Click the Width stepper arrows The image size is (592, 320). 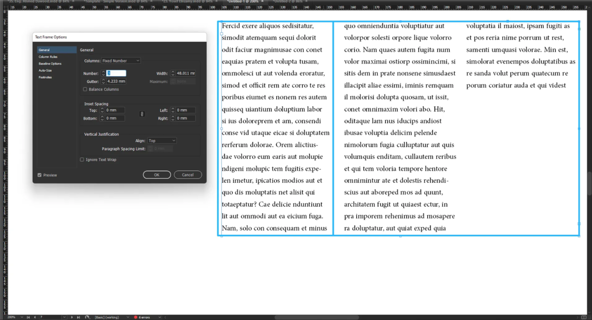pos(173,73)
